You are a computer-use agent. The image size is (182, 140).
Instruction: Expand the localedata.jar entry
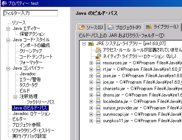tap(91, 101)
